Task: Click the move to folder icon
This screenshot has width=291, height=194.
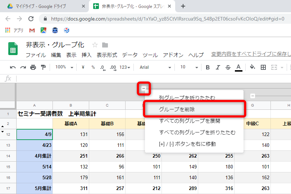Action: tap(105, 45)
